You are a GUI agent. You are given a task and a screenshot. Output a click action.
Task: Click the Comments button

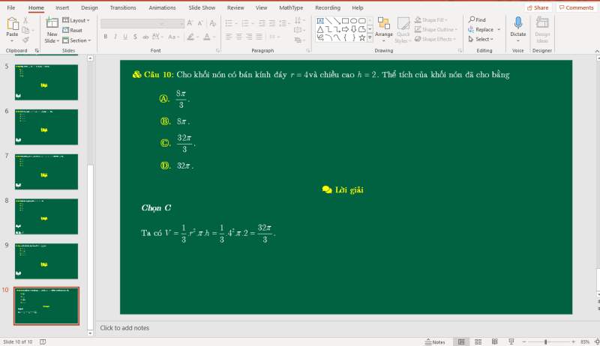[576, 7]
